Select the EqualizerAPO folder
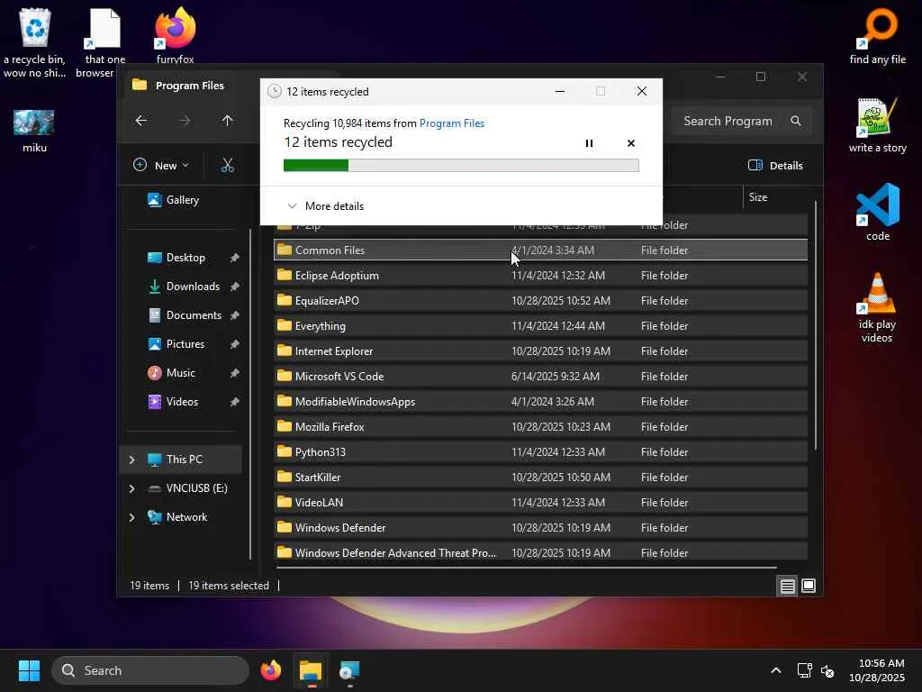 [x=540, y=301]
